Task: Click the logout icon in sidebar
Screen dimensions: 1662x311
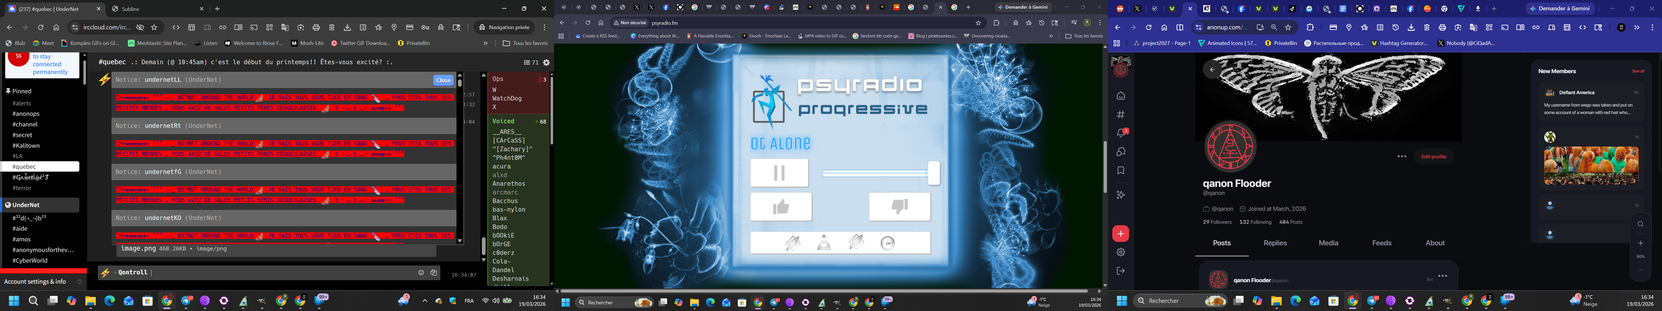Action: click(x=1121, y=271)
